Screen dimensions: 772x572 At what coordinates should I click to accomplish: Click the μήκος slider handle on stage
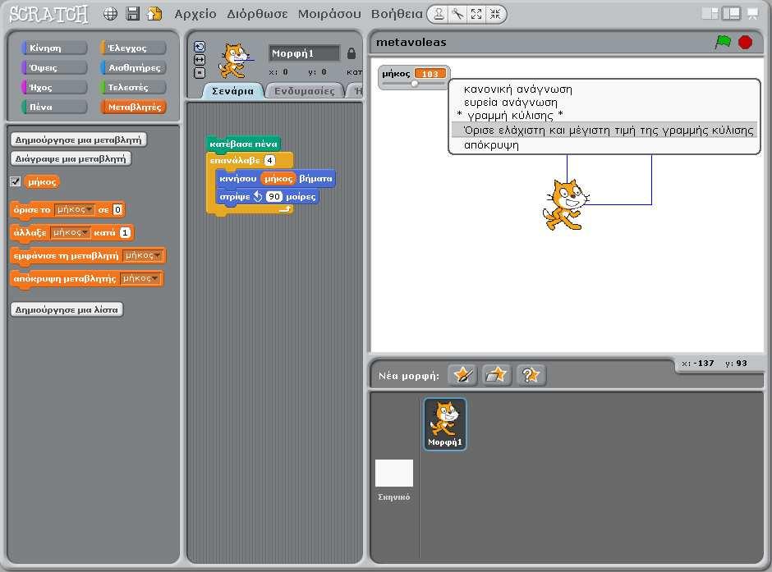[415, 83]
